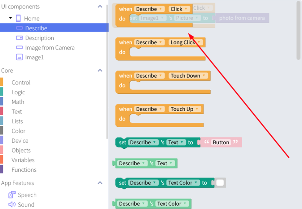302x209 pixels.
Task: Click the pink Text category color swatch
Action: [2, 111]
